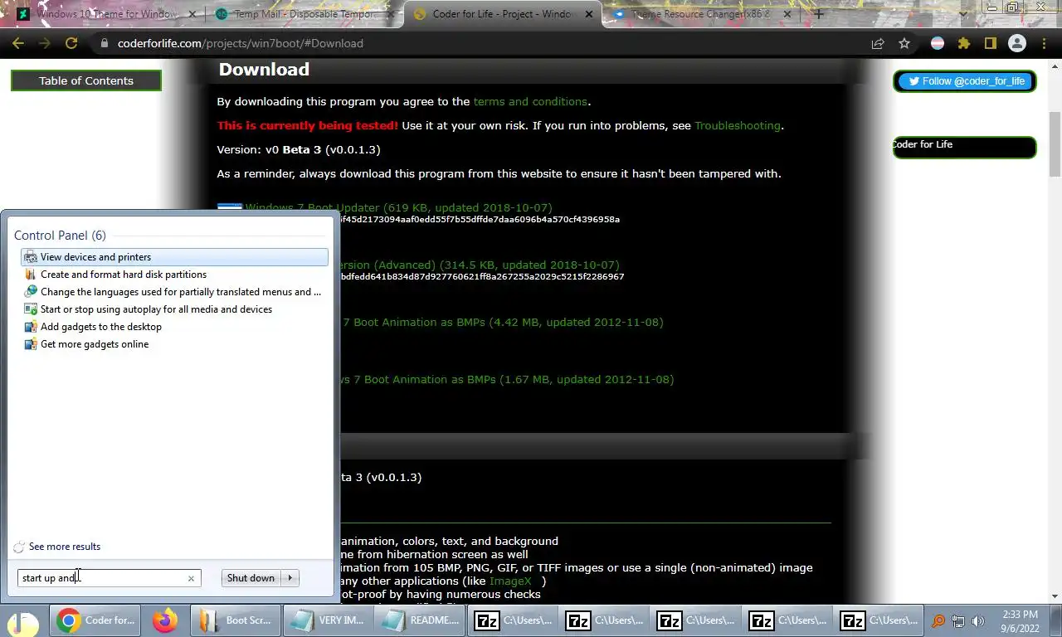Follow @coder_for_life on Twitter
The image size is (1062, 637).
click(965, 80)
